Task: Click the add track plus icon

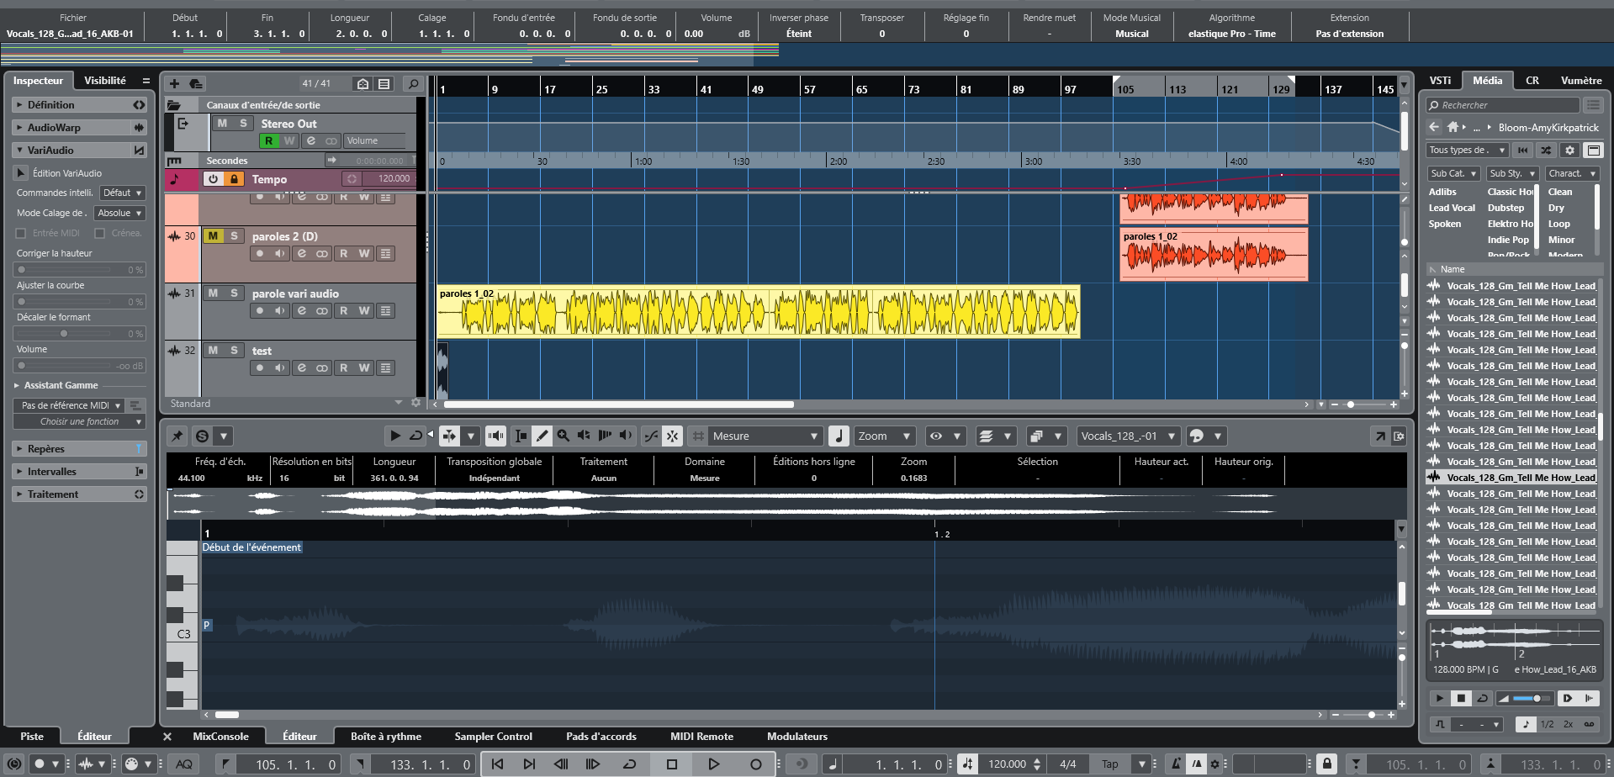Action: coord(174,84)
